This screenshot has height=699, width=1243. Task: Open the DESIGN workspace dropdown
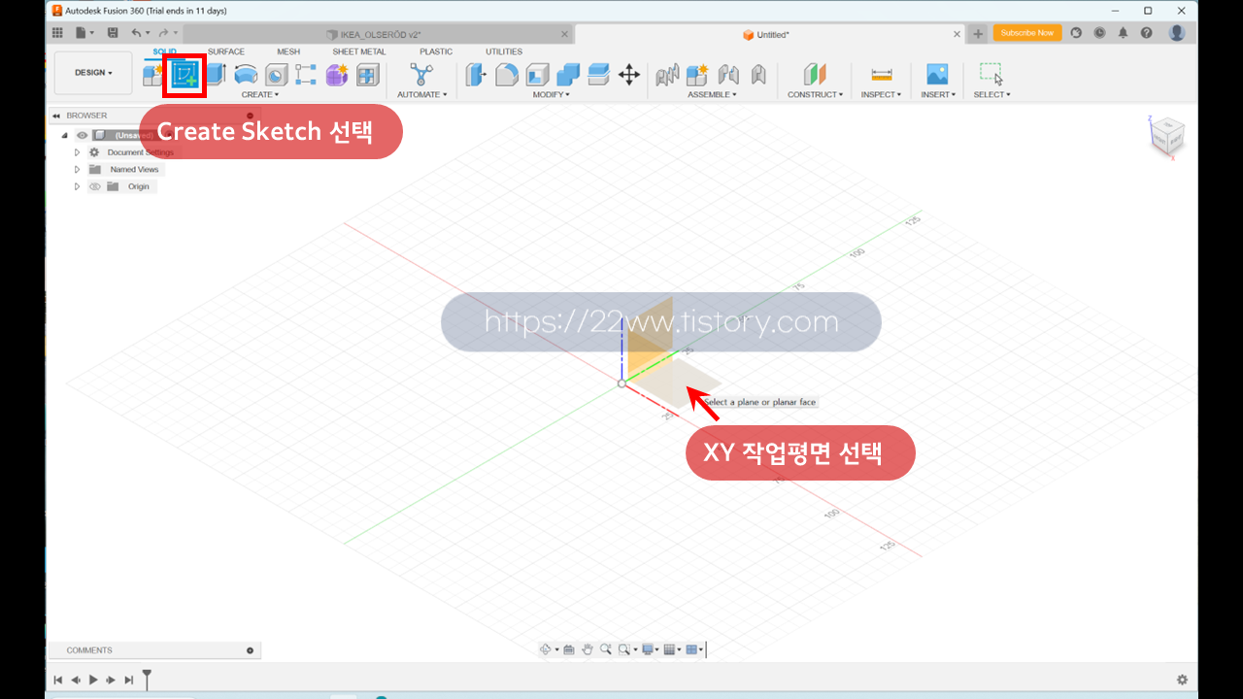(93, 73)
